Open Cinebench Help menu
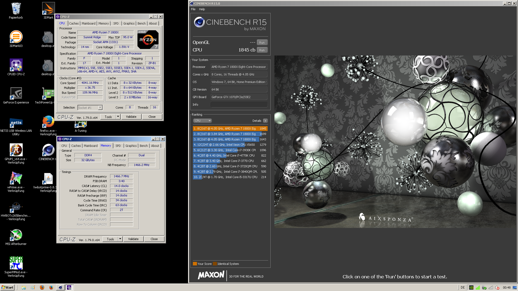518x291 pixels. tap(202, 9)
